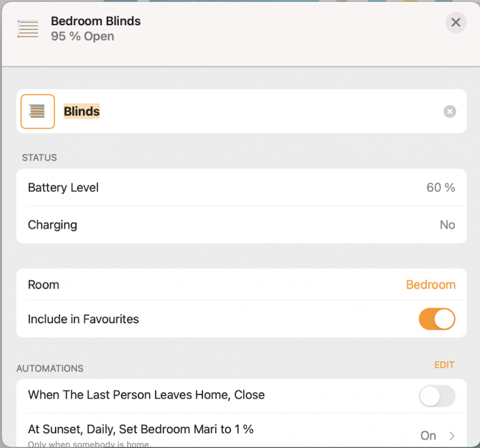
Task: Click the Room row label
Action: pos(44,285)
